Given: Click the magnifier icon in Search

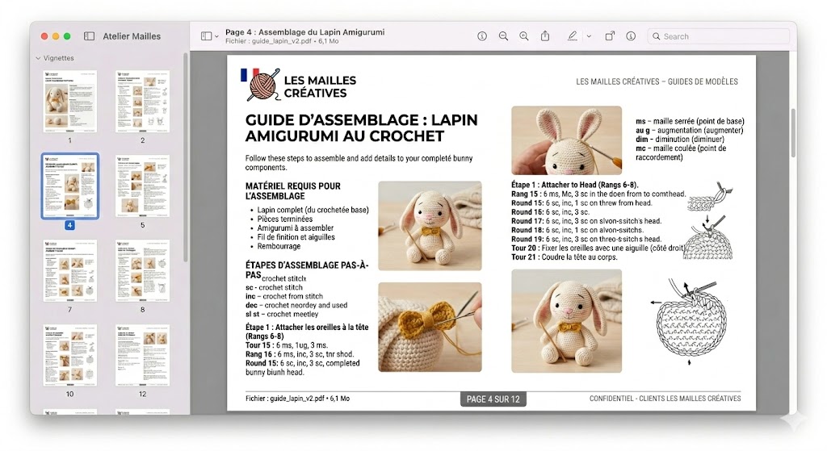Looking at the screenshot, I should pos(657,36).
